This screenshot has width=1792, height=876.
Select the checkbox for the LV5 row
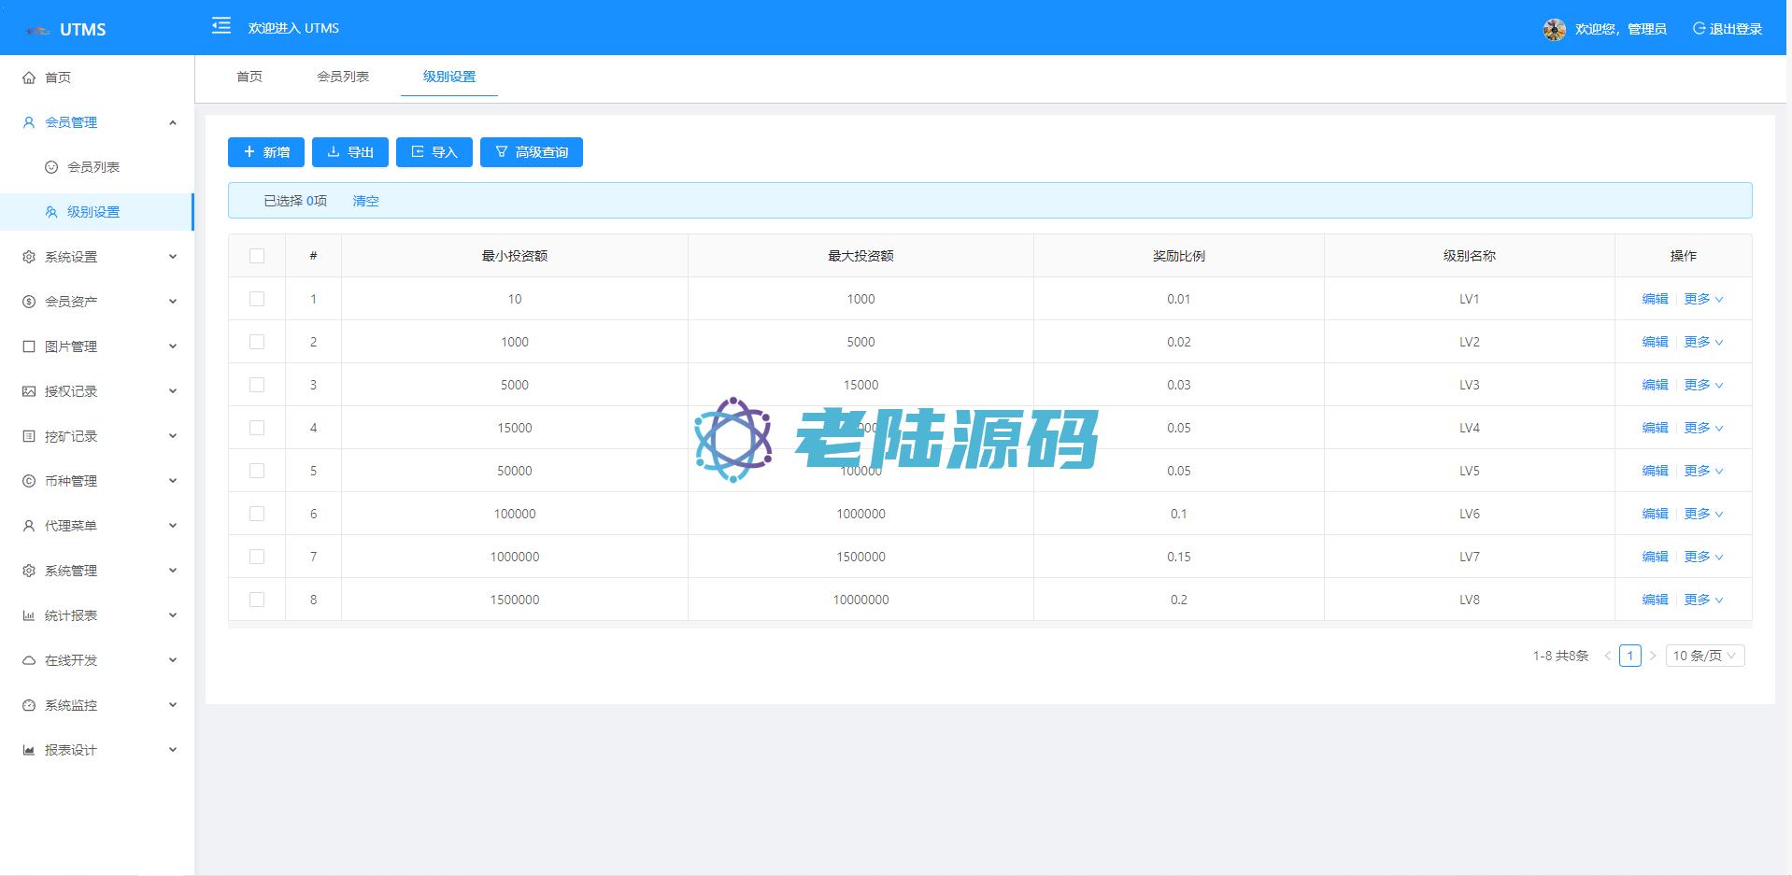(257, 471)
